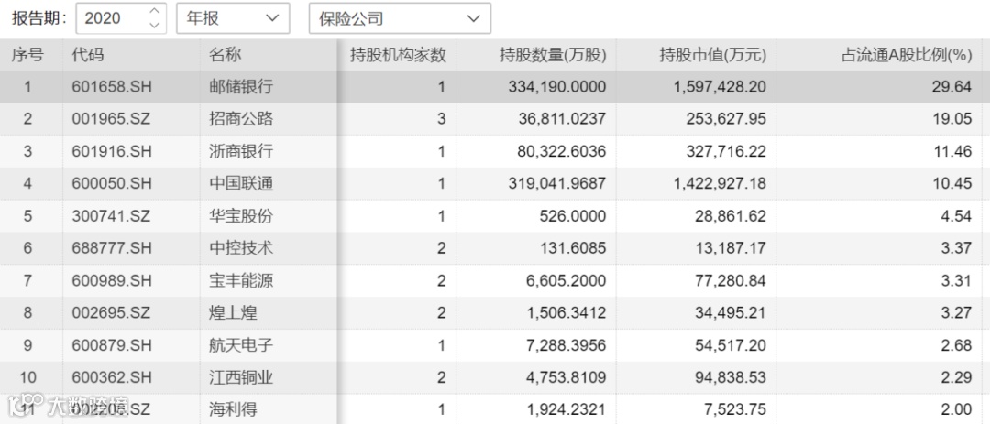Select stock code 300741.SZ
This screenshot has width=990, height=424.
[111, 216]
